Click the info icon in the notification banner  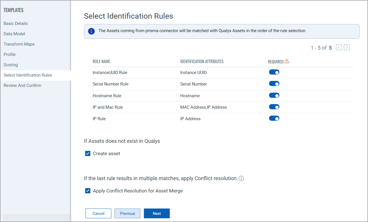[x=91, y=31]
